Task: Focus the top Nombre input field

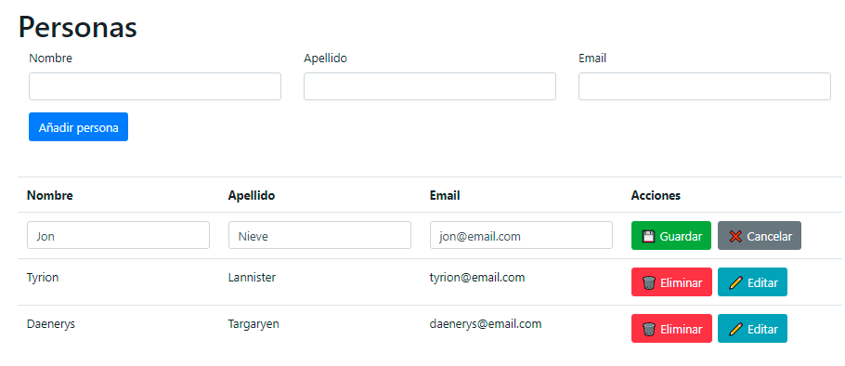Action: [155, 86]
